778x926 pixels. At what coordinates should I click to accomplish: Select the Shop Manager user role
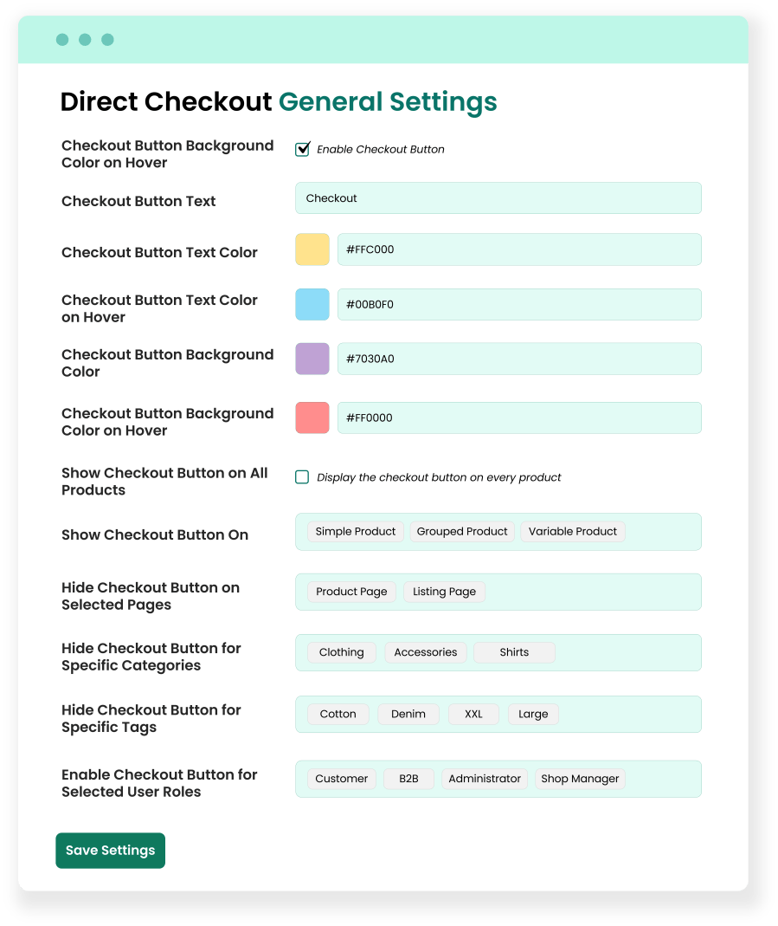pos(580,779)
